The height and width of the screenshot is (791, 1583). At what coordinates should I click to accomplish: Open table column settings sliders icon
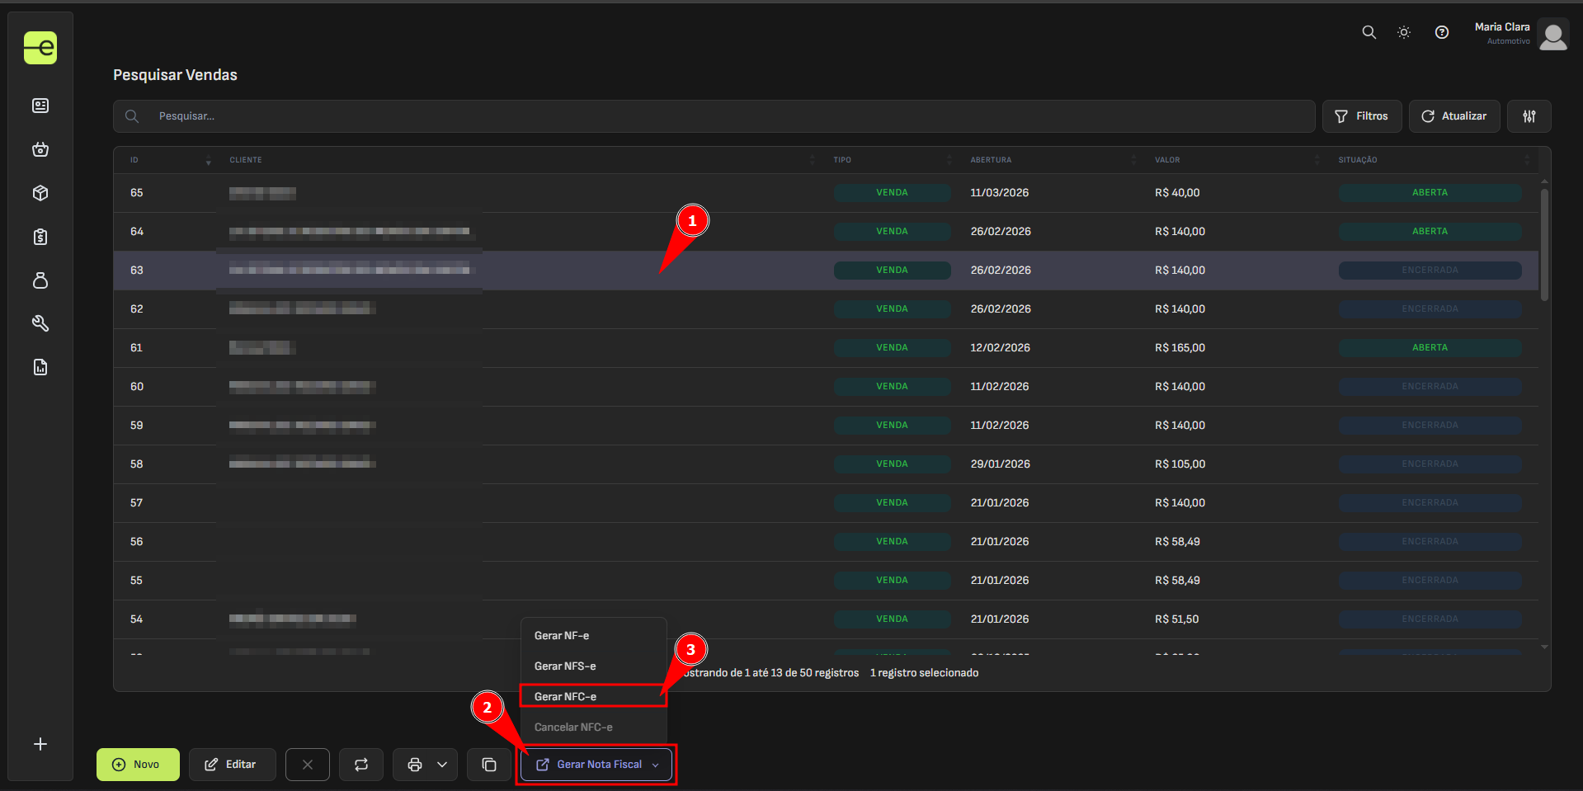point(1529,116)
